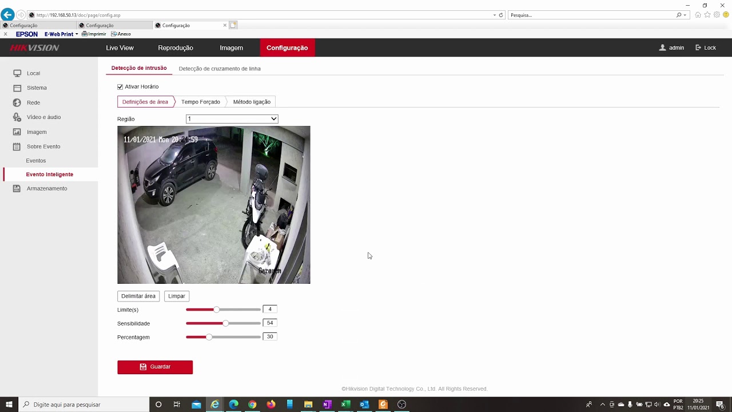Click the Windows taskbar search box
This screenshot has height=412, width=732.
(84, 405)
